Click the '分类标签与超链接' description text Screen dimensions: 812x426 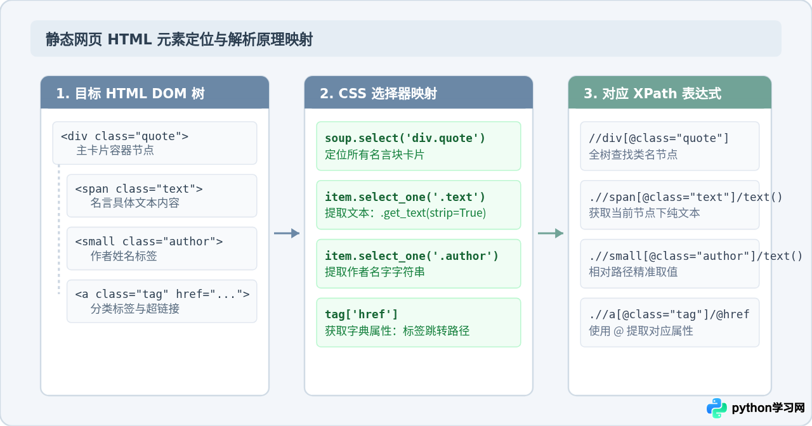pos(134,309)
